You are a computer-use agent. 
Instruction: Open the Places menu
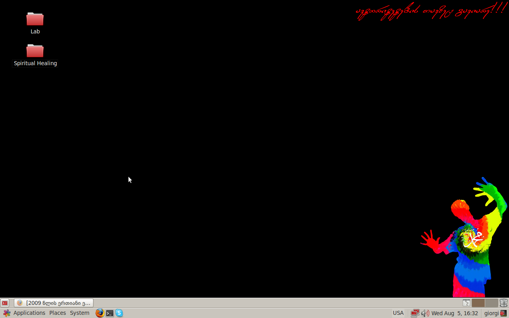pyautogui.click(x=57, y=313)
